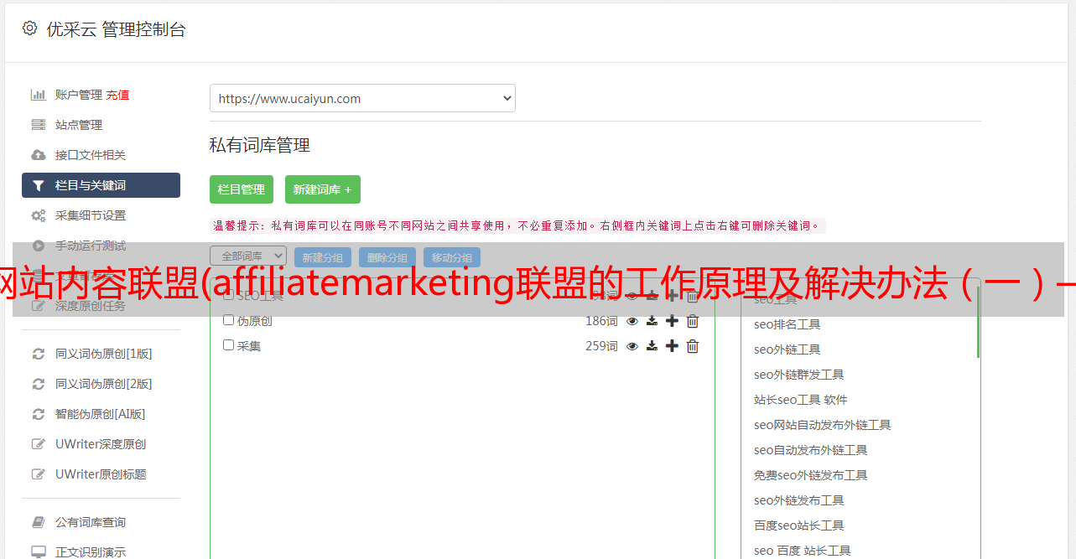This screenshot has height=559, width=1076.
Task: Select keyword 免费seo外链发布工具
Action: pos(810,475)
